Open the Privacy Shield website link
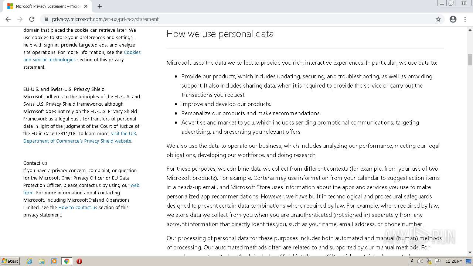 (77, 141)
